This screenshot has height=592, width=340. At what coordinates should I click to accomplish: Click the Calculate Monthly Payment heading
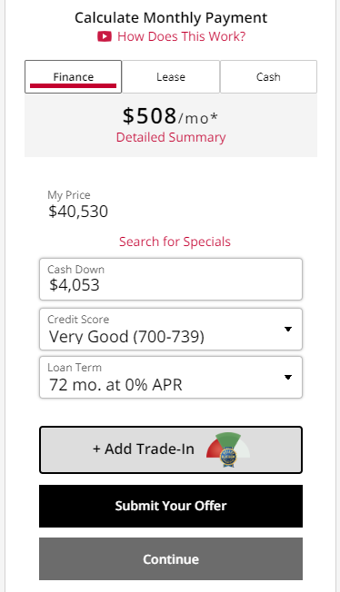click(x=171, y=18)
